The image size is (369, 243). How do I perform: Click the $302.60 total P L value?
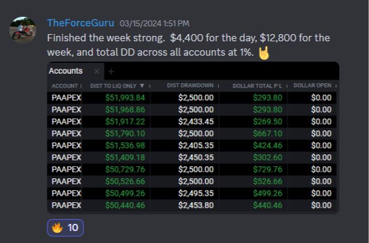coord(268,157)
